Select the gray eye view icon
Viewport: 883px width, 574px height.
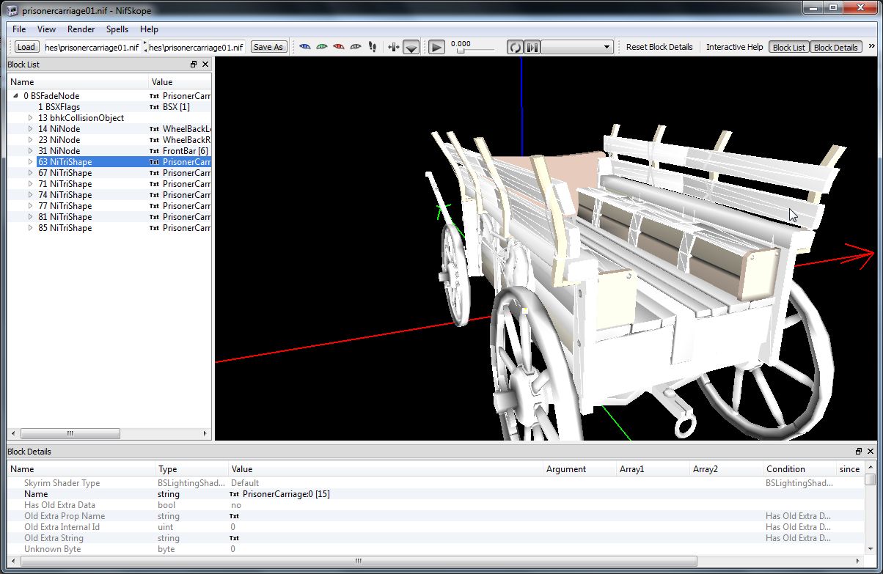tap(356, 47)
